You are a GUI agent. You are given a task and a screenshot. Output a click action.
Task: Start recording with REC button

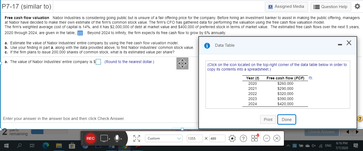click(x=91, y=138)
